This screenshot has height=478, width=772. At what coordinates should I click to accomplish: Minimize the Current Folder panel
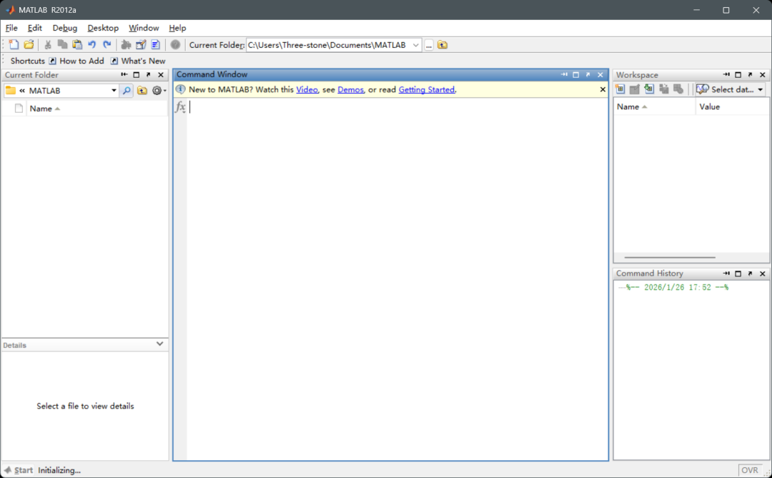click(124, 75)
